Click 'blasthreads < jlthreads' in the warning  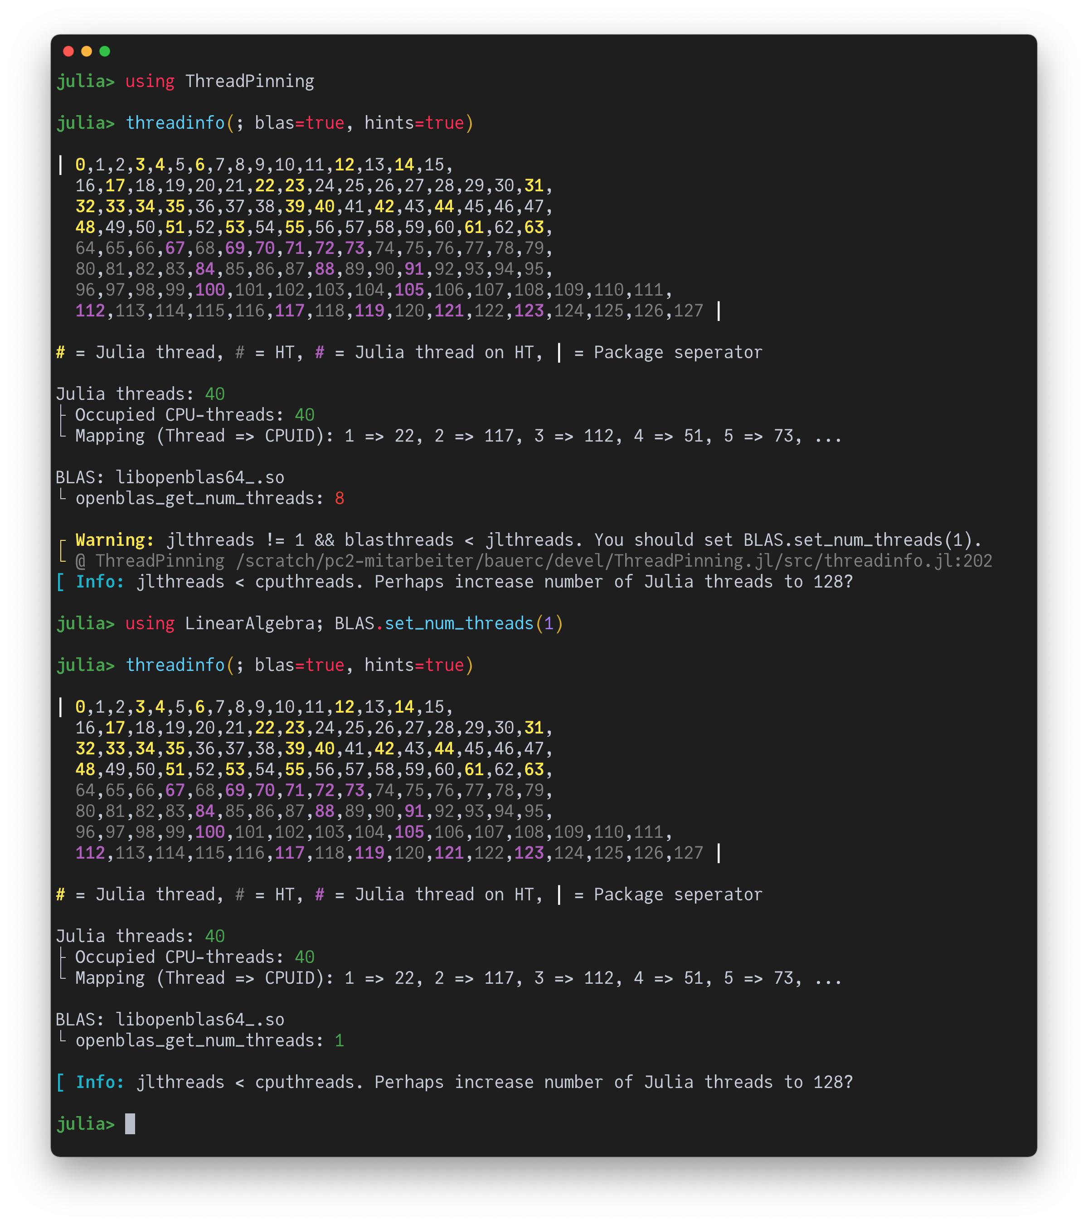[459, 540]
